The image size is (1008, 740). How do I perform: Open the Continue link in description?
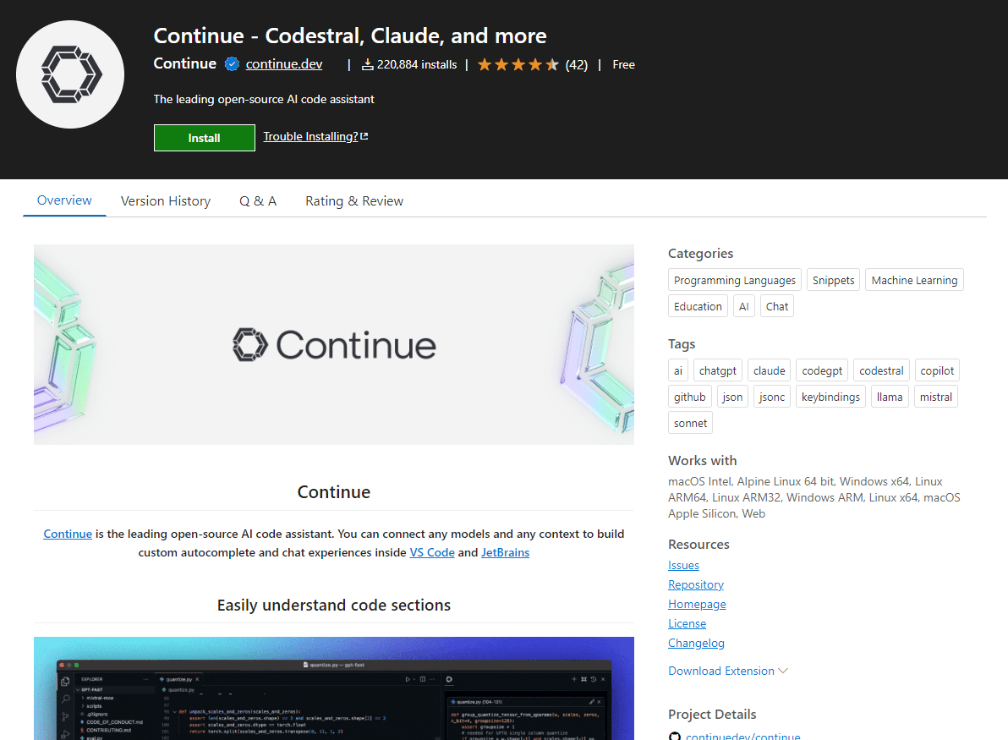tap(68, 534)
